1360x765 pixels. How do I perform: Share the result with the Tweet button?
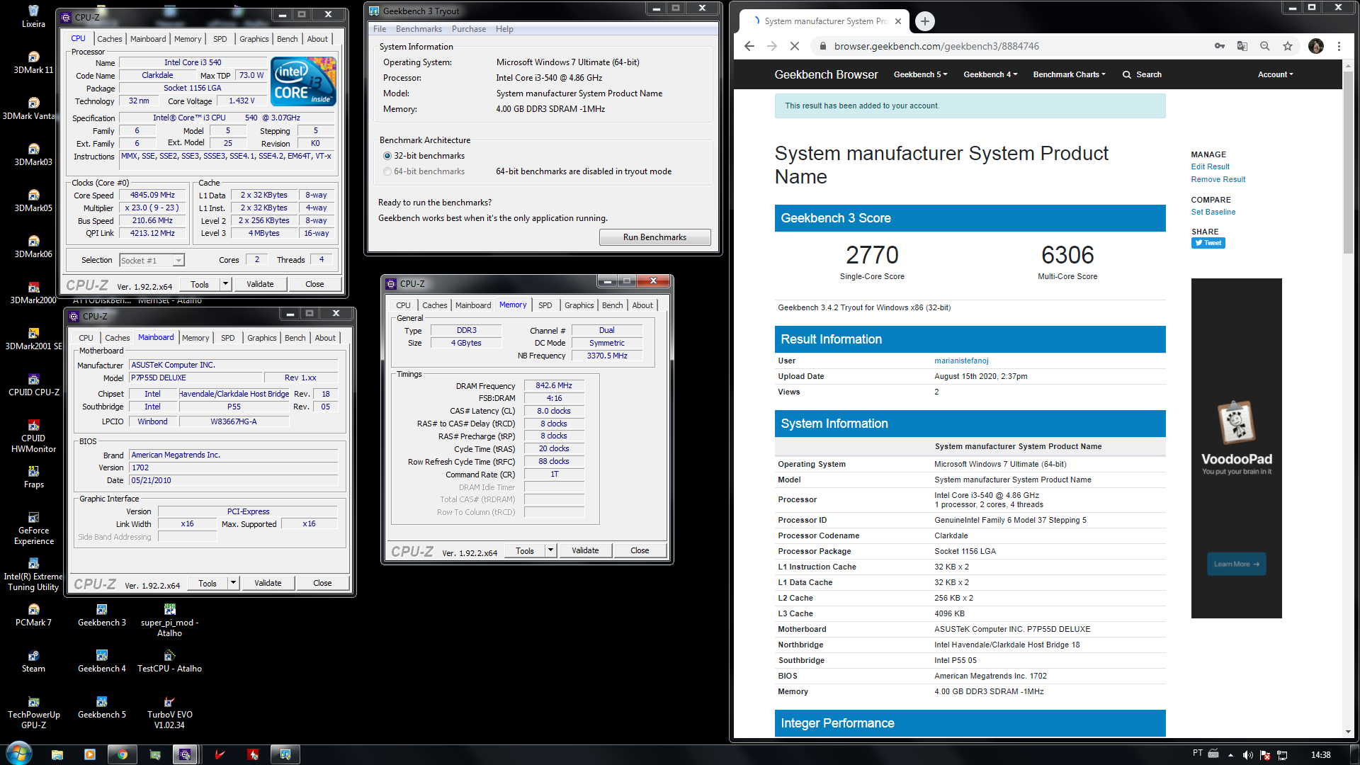[1208, 243]
